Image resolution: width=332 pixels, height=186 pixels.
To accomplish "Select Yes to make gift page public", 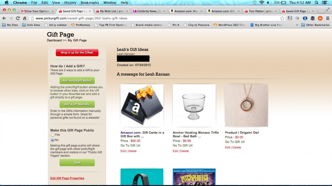I will click(52, 135).
